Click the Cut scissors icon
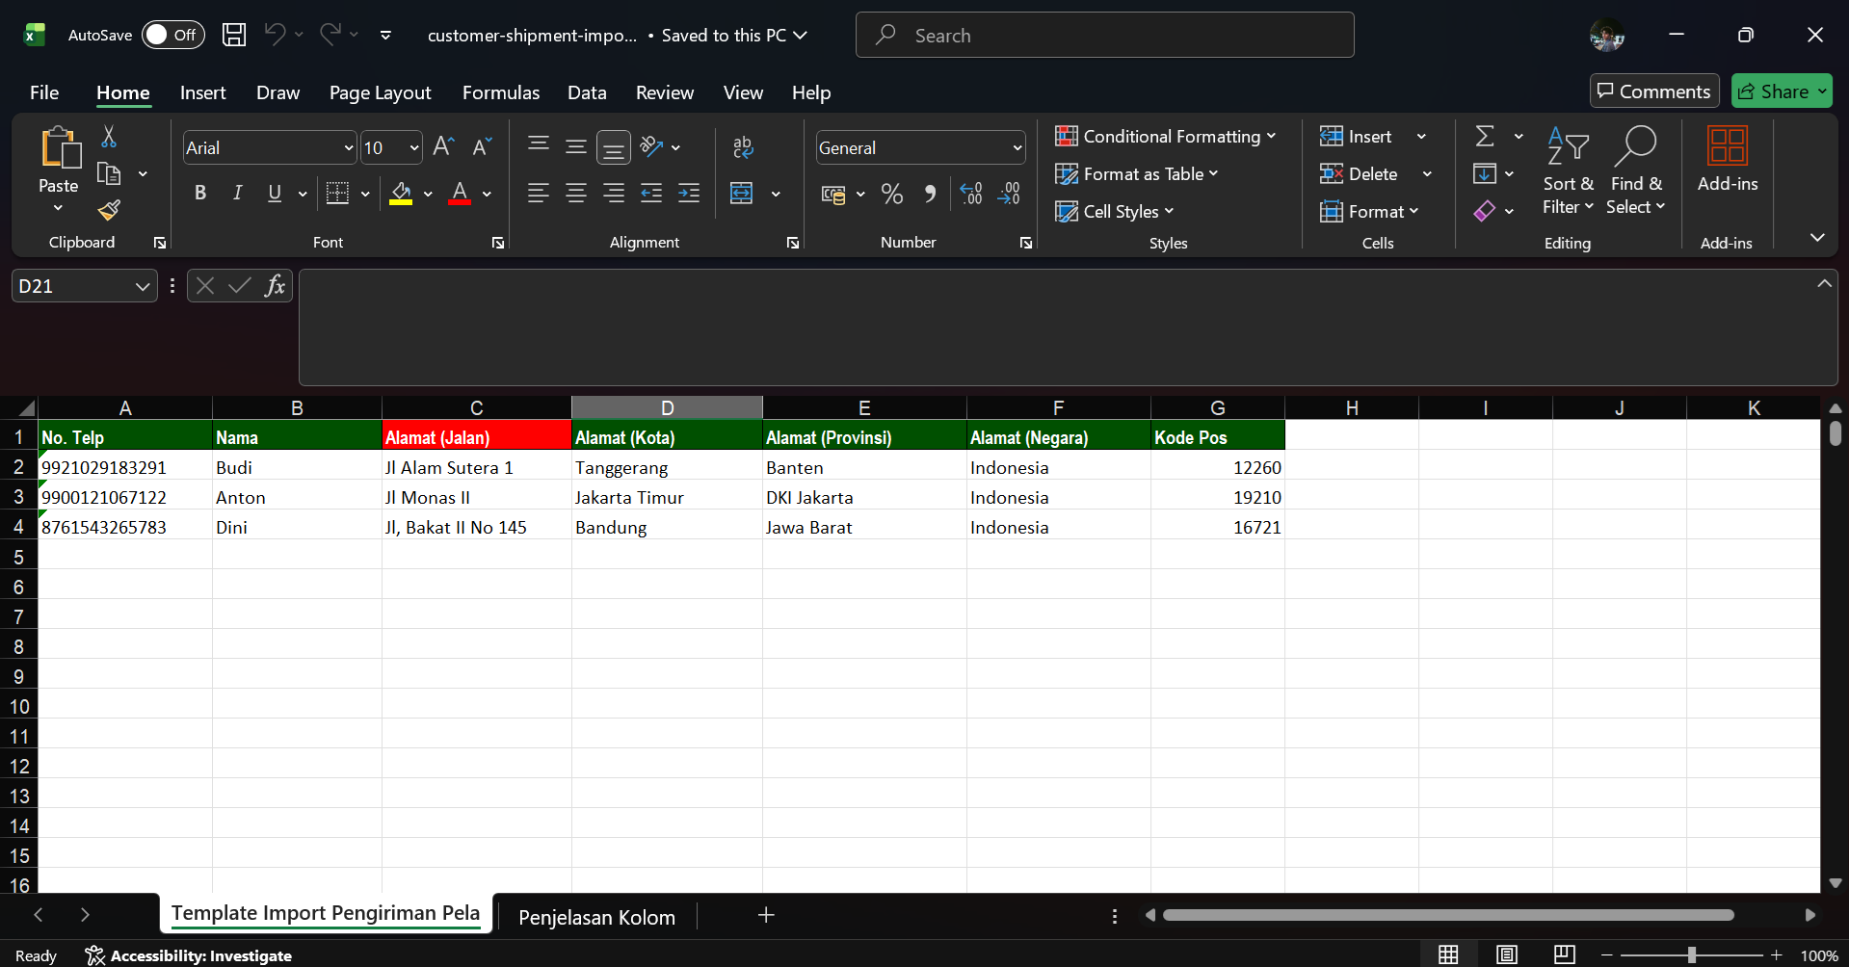Image resolution: width=1849 pixels, height=967 pixels. 109,138
